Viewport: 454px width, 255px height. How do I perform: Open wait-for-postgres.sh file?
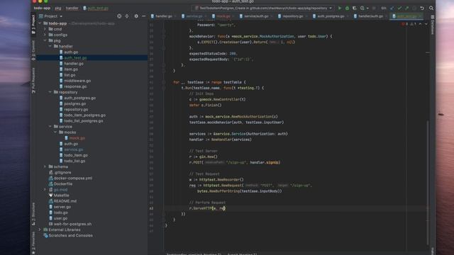[72, 224]
